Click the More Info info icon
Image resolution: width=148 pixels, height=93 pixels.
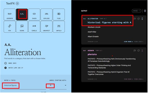click(5, 63)
